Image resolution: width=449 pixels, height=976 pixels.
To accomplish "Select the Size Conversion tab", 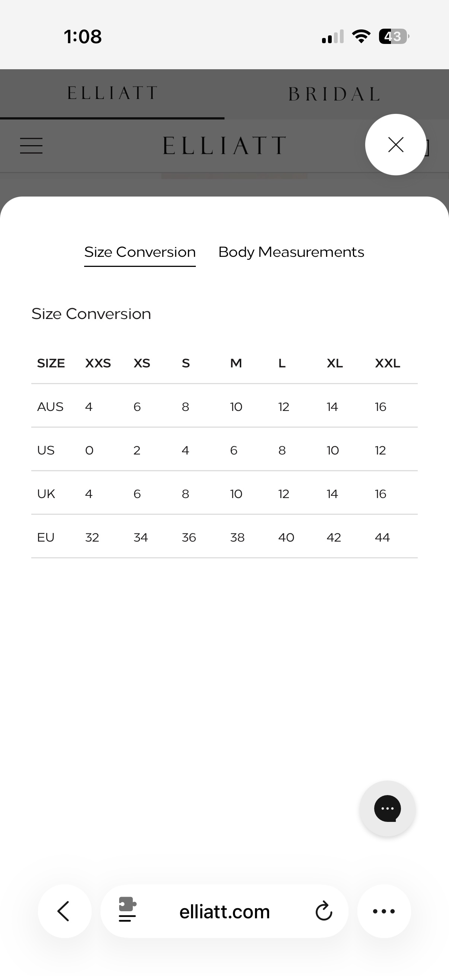I will pyautogui.click(x=140, y=252).
